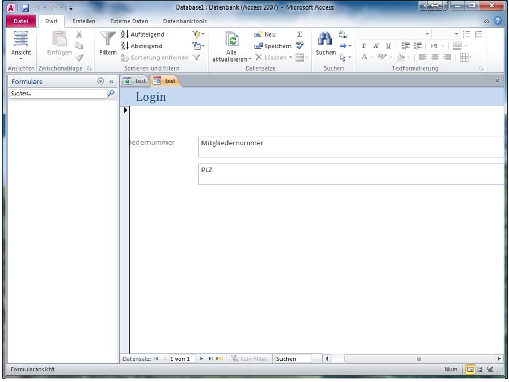The image size is (509, 382).
Task: Close the current form document
Action: [497, 81]
